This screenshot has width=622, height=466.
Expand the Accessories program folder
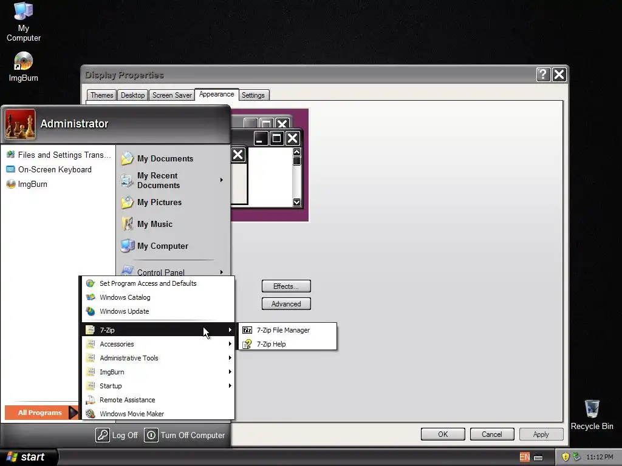point(159,344)
